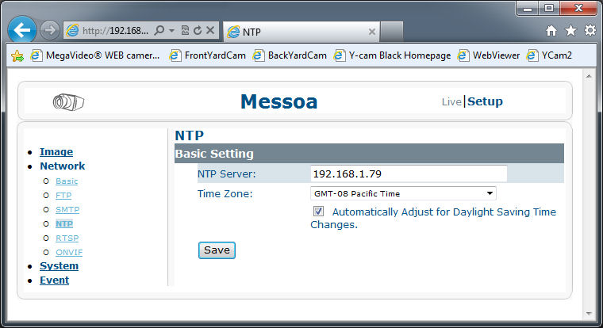Click the Save button
Screen dimensions: 603x328
pyautogui.click(x=217, y=250)
